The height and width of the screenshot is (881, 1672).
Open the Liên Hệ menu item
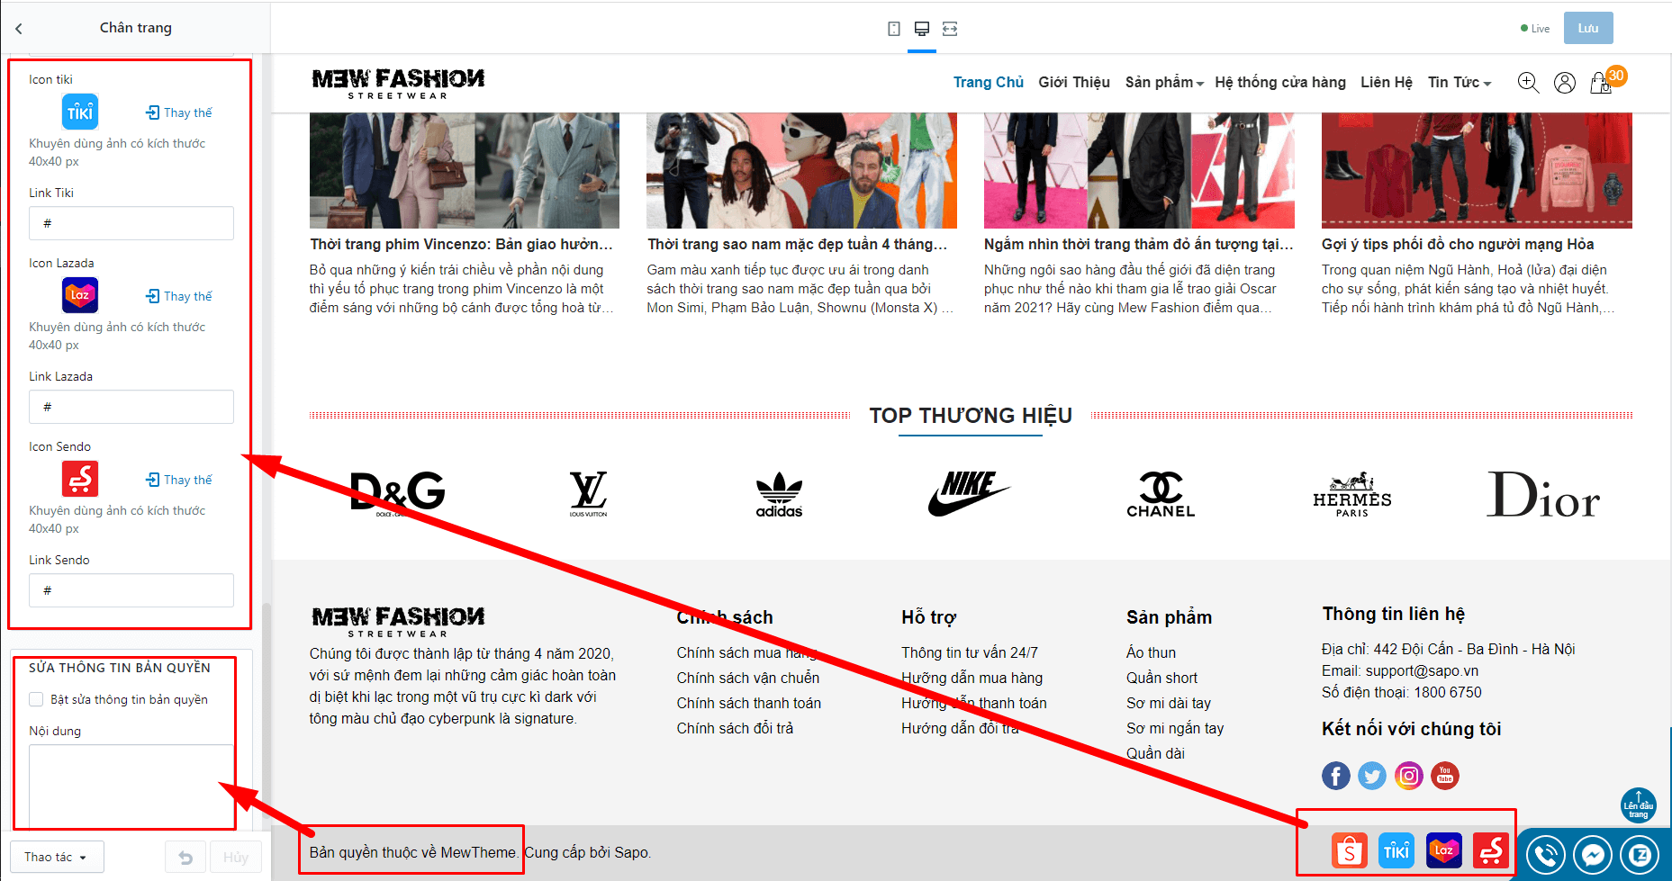[1387, 82]
